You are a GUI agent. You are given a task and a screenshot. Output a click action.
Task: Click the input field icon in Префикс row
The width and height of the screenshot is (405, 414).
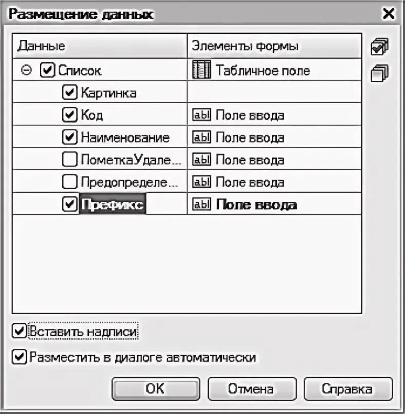pos(201,204)
